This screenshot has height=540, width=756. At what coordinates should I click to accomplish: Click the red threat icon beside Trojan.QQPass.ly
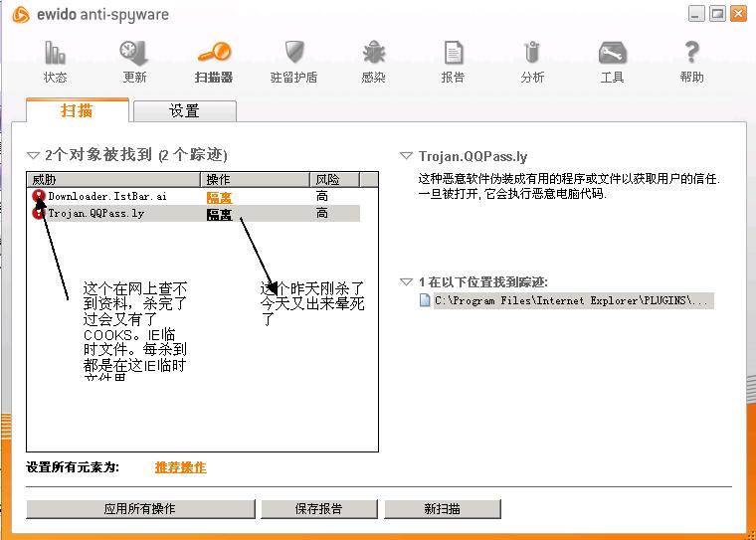pyautogui.click(x=38, y=213)
